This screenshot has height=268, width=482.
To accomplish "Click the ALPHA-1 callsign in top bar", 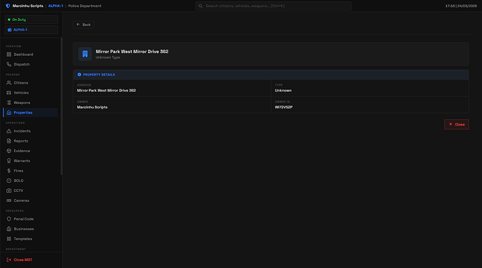I will click(56, 6).
